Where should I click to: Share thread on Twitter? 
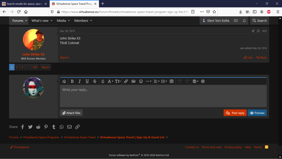[30, 127]
